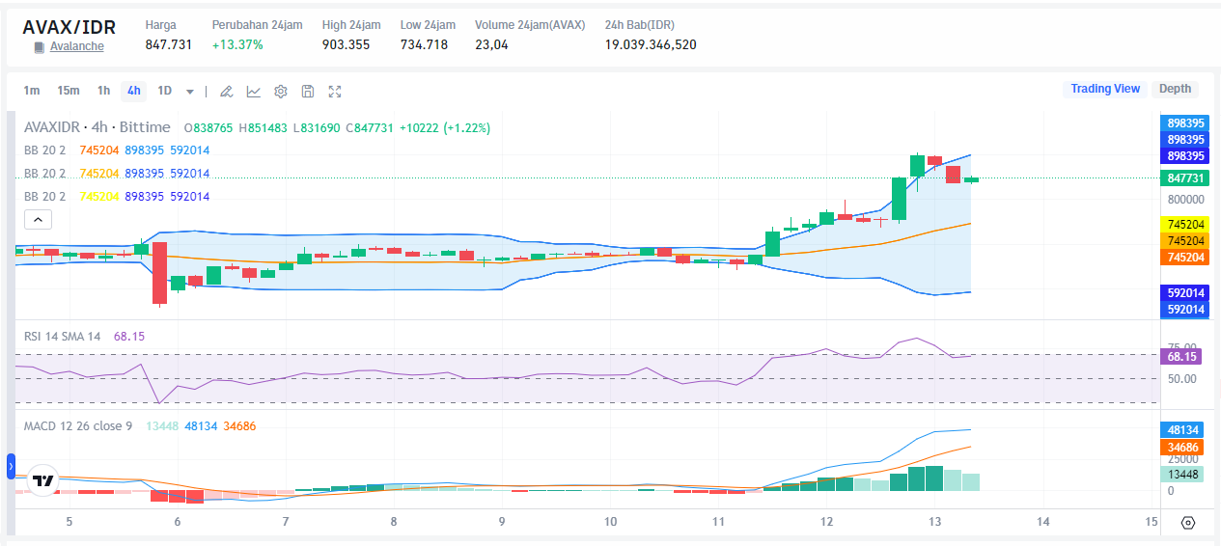This screenshot has width=1221, height=546.
Task: Switch to the 15m interval
Action: pyautogui.click(x=68, y=91)
